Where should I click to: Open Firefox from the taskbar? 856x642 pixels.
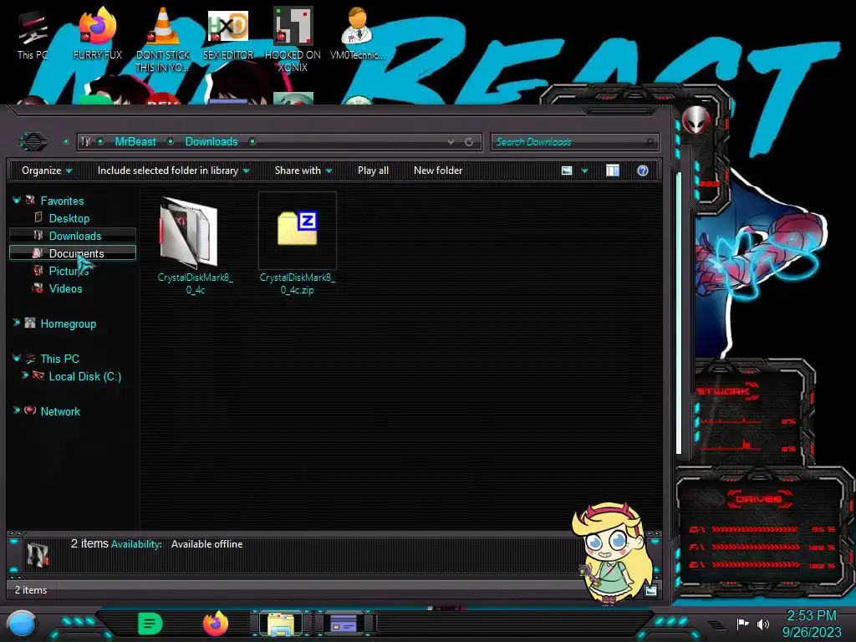click(216, 624)
